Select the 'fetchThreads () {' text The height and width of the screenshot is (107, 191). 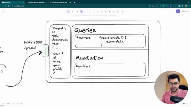click(x=113, y=38)
